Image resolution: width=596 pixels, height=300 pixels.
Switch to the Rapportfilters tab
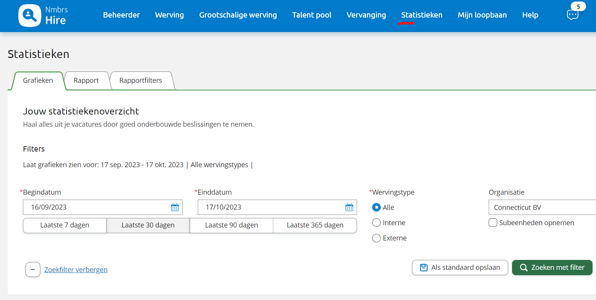point(141,81)
